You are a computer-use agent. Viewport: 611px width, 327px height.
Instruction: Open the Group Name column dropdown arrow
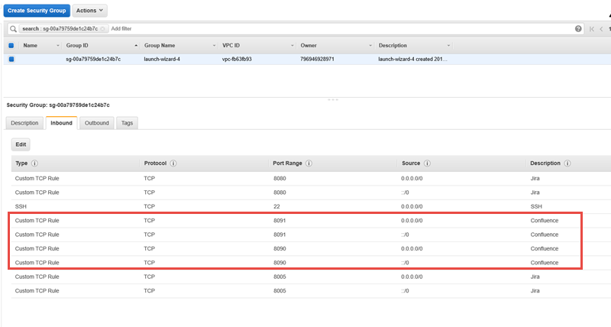[214, 46]
